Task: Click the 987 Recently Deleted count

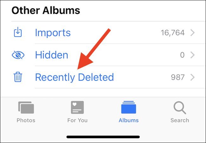Action: point(177,77)
